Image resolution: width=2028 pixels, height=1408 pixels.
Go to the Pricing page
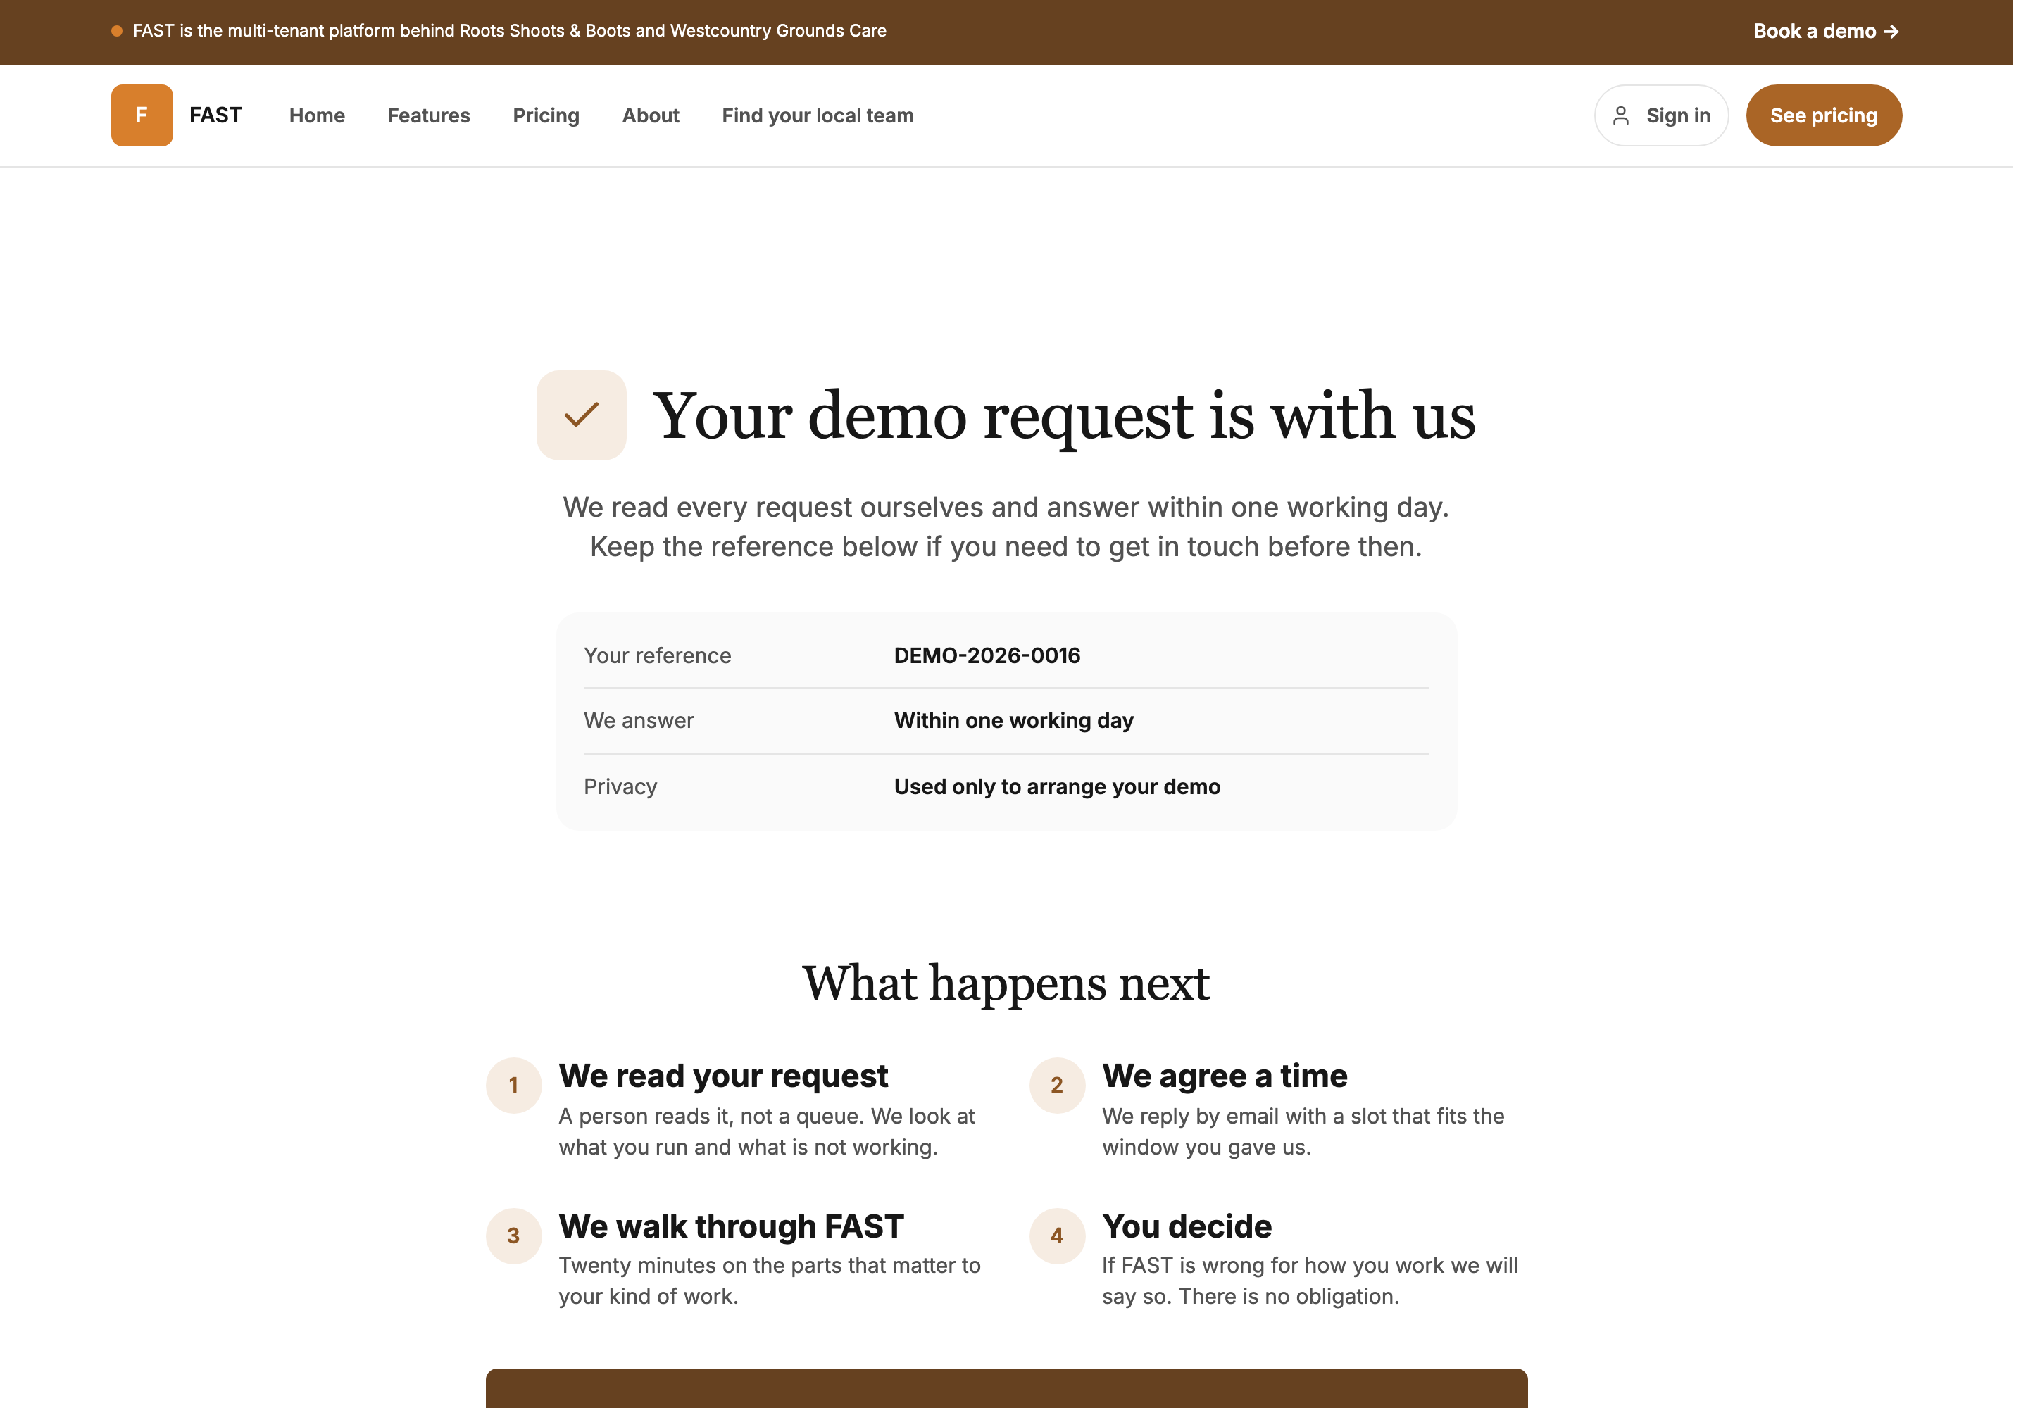546,115
